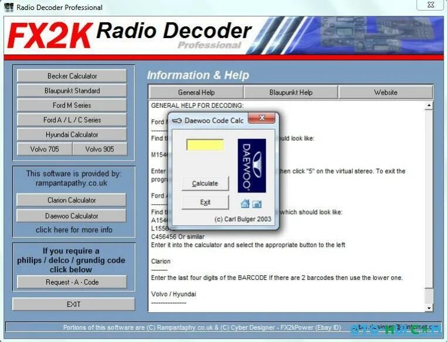Open the Daewoo Calculator from the main window
This screenshot has height=342, width=447.
pyautogui.click(x=71, y=216)
